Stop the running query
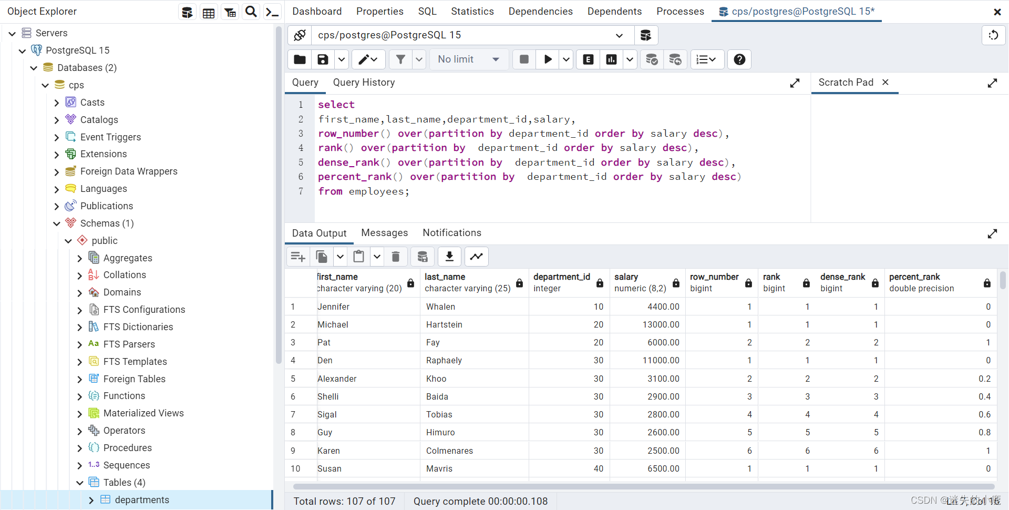 tap(524, 59)
